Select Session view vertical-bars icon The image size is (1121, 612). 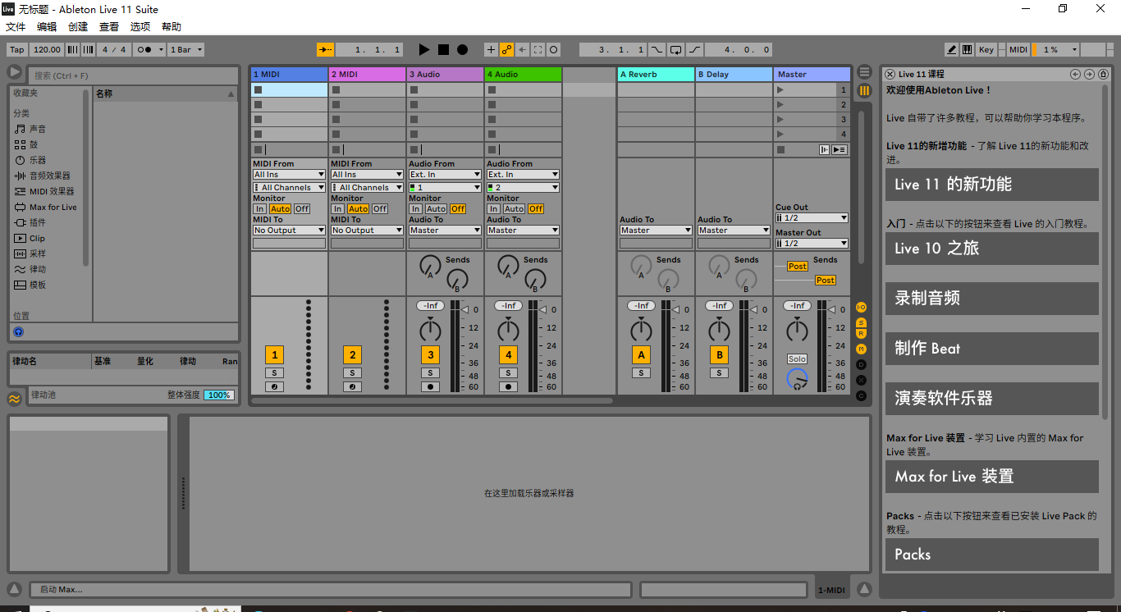click(864, 90)
